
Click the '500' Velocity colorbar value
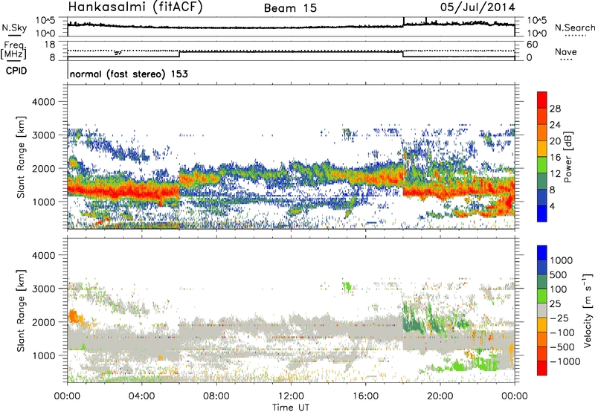tap(559, 274)
